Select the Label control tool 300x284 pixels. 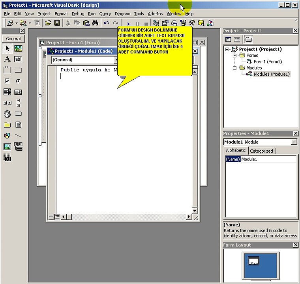pos(7,59)
